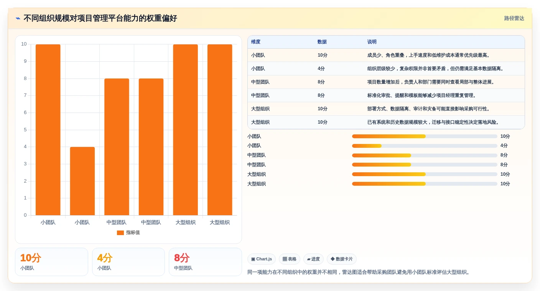This screenshot has width=540, height=291.
Task: Open the 8分 中型团队 data card
Action: coord(205,262)
